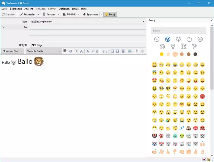Insert the pile of poo emoji
Image resolution: width=214 pixels, height=162 pixels.
(189, 128)
